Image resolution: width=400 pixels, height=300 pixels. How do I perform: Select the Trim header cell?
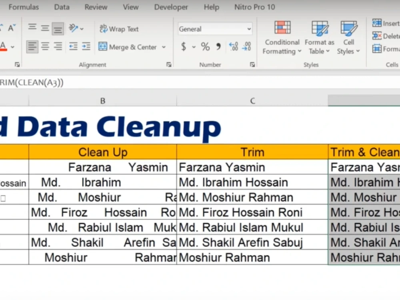252,152
